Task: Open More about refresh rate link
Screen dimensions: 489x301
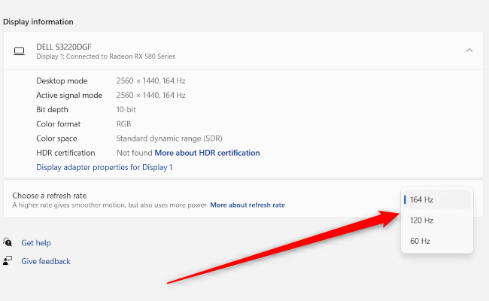Action: pos(248,205)
